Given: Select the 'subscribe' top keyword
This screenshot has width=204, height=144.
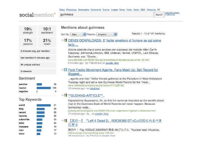Looking at the screenshot, I should (x=24, y=119).
